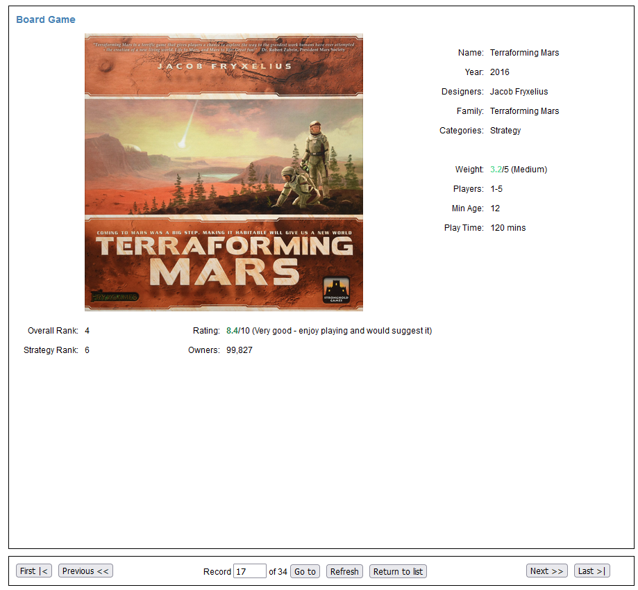Jump to the Last record
Screen dimensions: 638x590
(591, 571)
